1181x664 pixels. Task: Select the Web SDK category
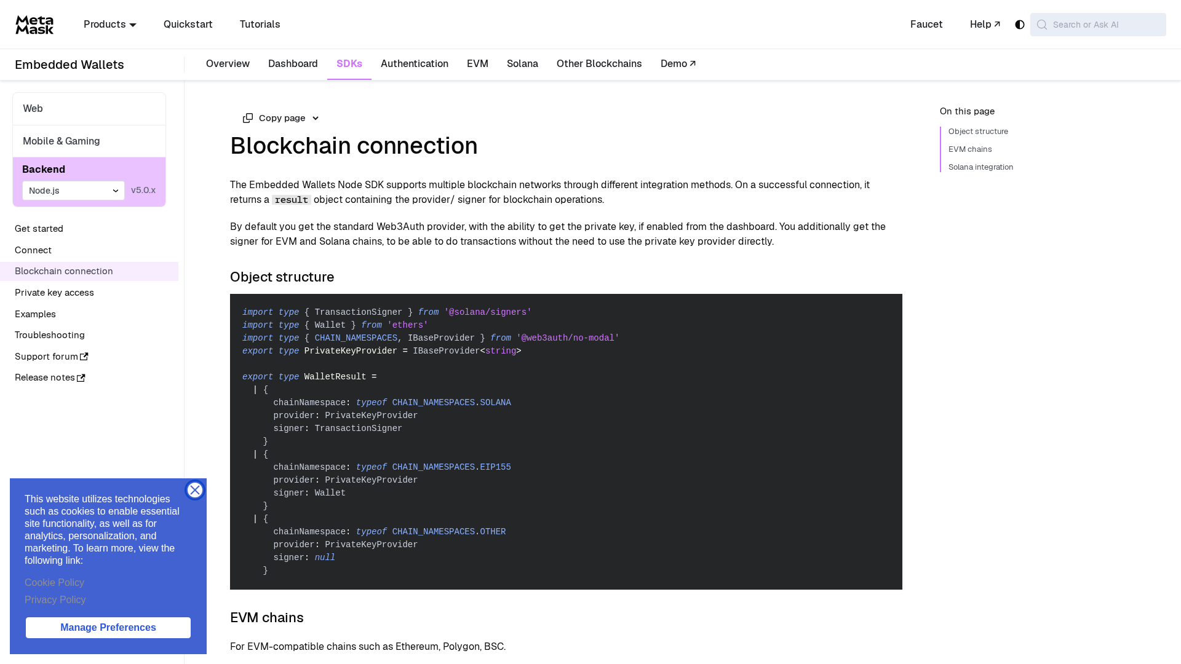(x=89, y=109)
